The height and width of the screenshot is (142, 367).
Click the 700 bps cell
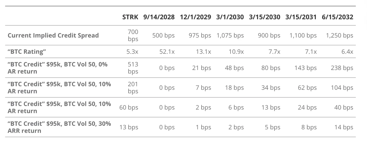tap(133, 35)
